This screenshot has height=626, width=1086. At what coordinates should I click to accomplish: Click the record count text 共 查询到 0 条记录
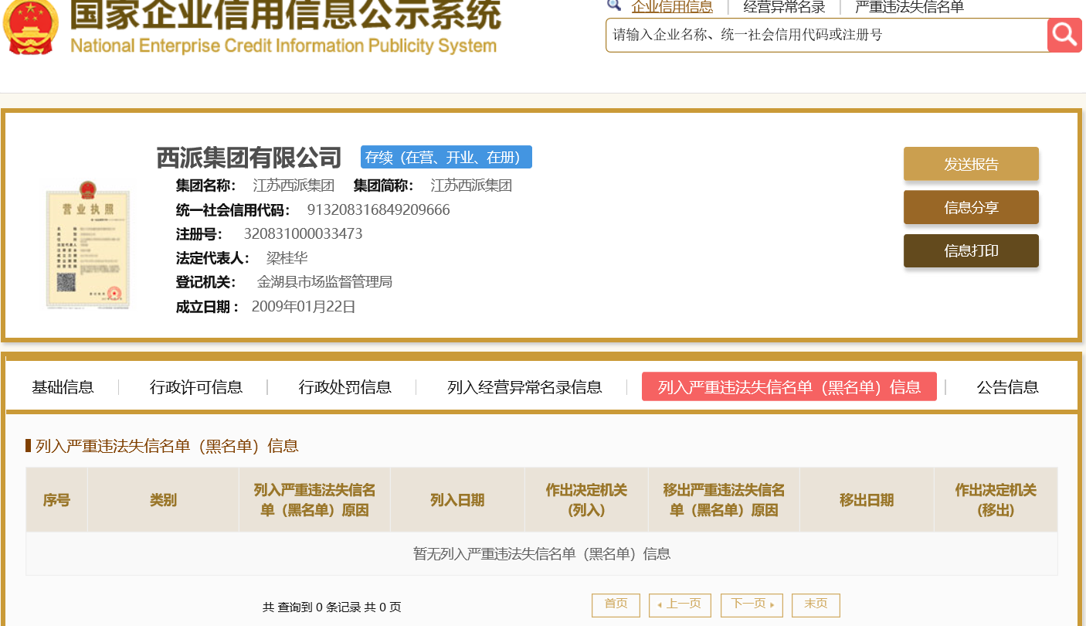pyautogui.click(x=311, y=607)
